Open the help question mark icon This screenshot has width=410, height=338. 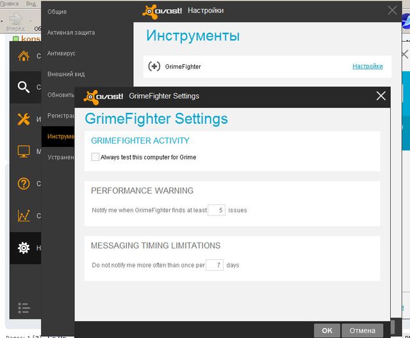(x=24, y=184)
